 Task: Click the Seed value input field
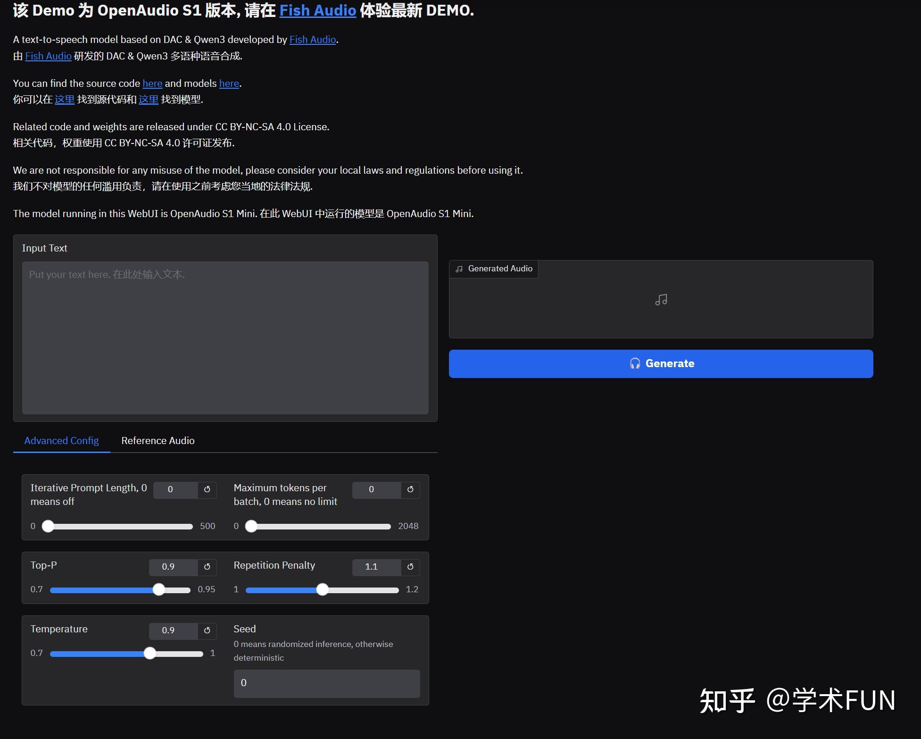pyautogui.click(x=326, y=683)
